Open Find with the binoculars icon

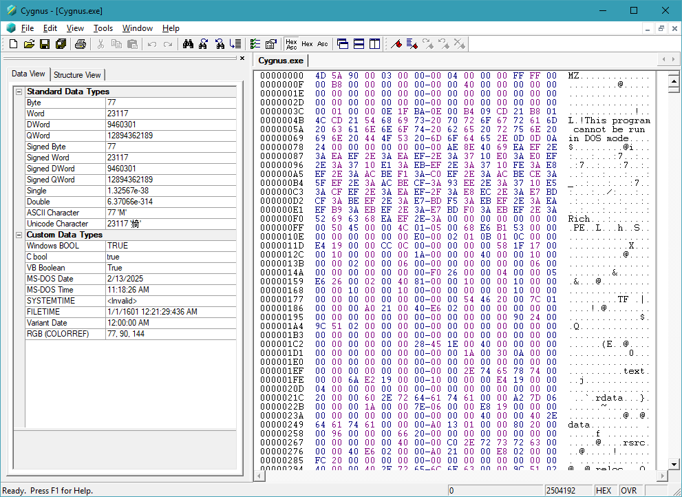coord(188,44)
